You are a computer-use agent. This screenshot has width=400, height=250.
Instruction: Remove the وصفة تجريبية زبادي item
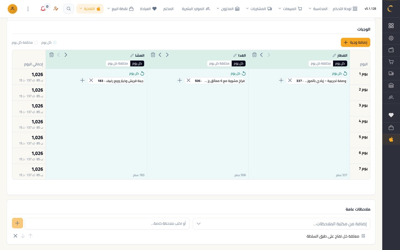pos(290,81)
